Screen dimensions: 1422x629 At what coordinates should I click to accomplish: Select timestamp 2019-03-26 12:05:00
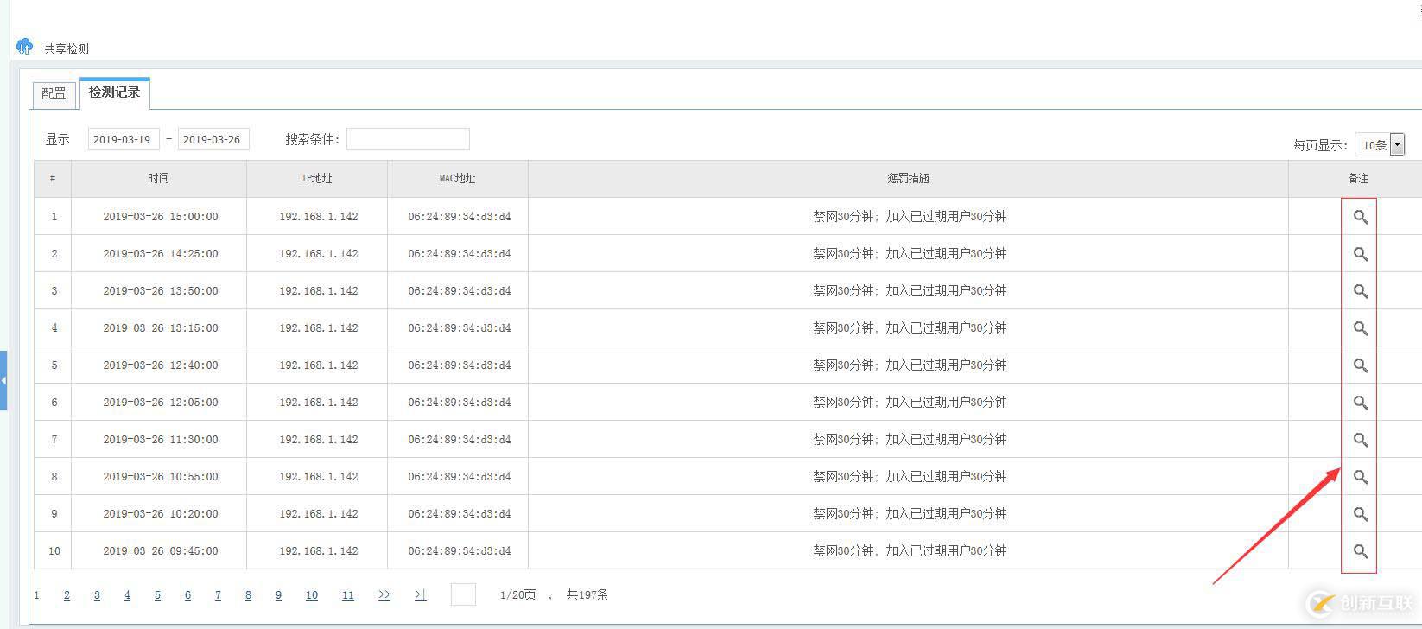tap(161, 403)
